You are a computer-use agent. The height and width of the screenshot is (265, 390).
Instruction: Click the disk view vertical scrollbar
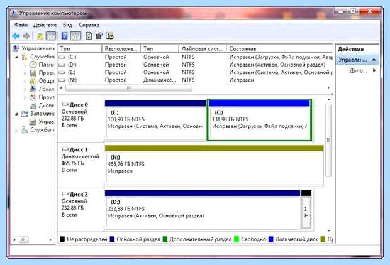329,140
